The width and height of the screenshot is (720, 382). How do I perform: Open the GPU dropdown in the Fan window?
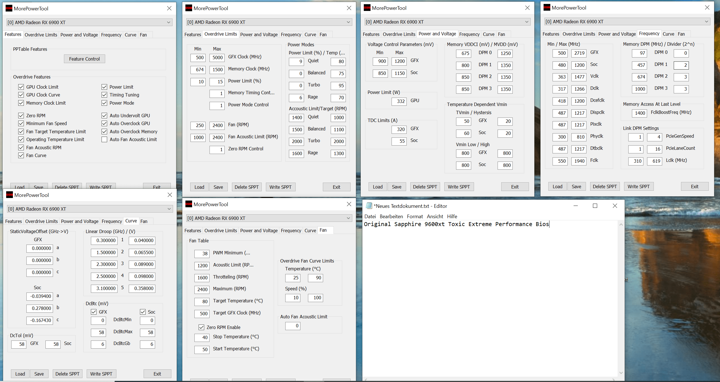point(348,218)
